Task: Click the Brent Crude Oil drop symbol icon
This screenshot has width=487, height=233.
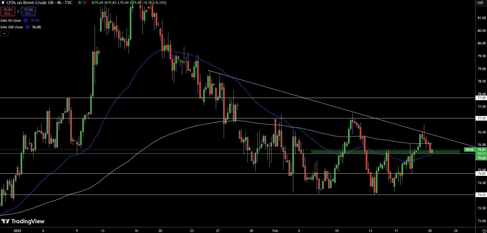Action: tap(3, 2)
